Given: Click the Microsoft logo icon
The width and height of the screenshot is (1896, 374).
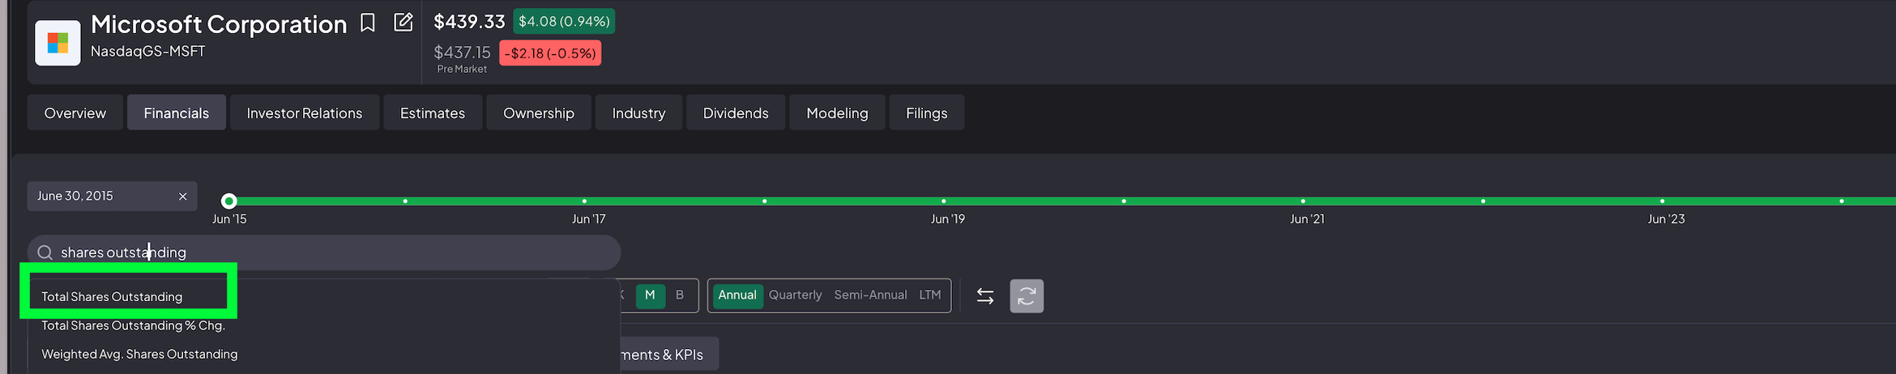Looking at the screenshot, I should coord(58,43).
